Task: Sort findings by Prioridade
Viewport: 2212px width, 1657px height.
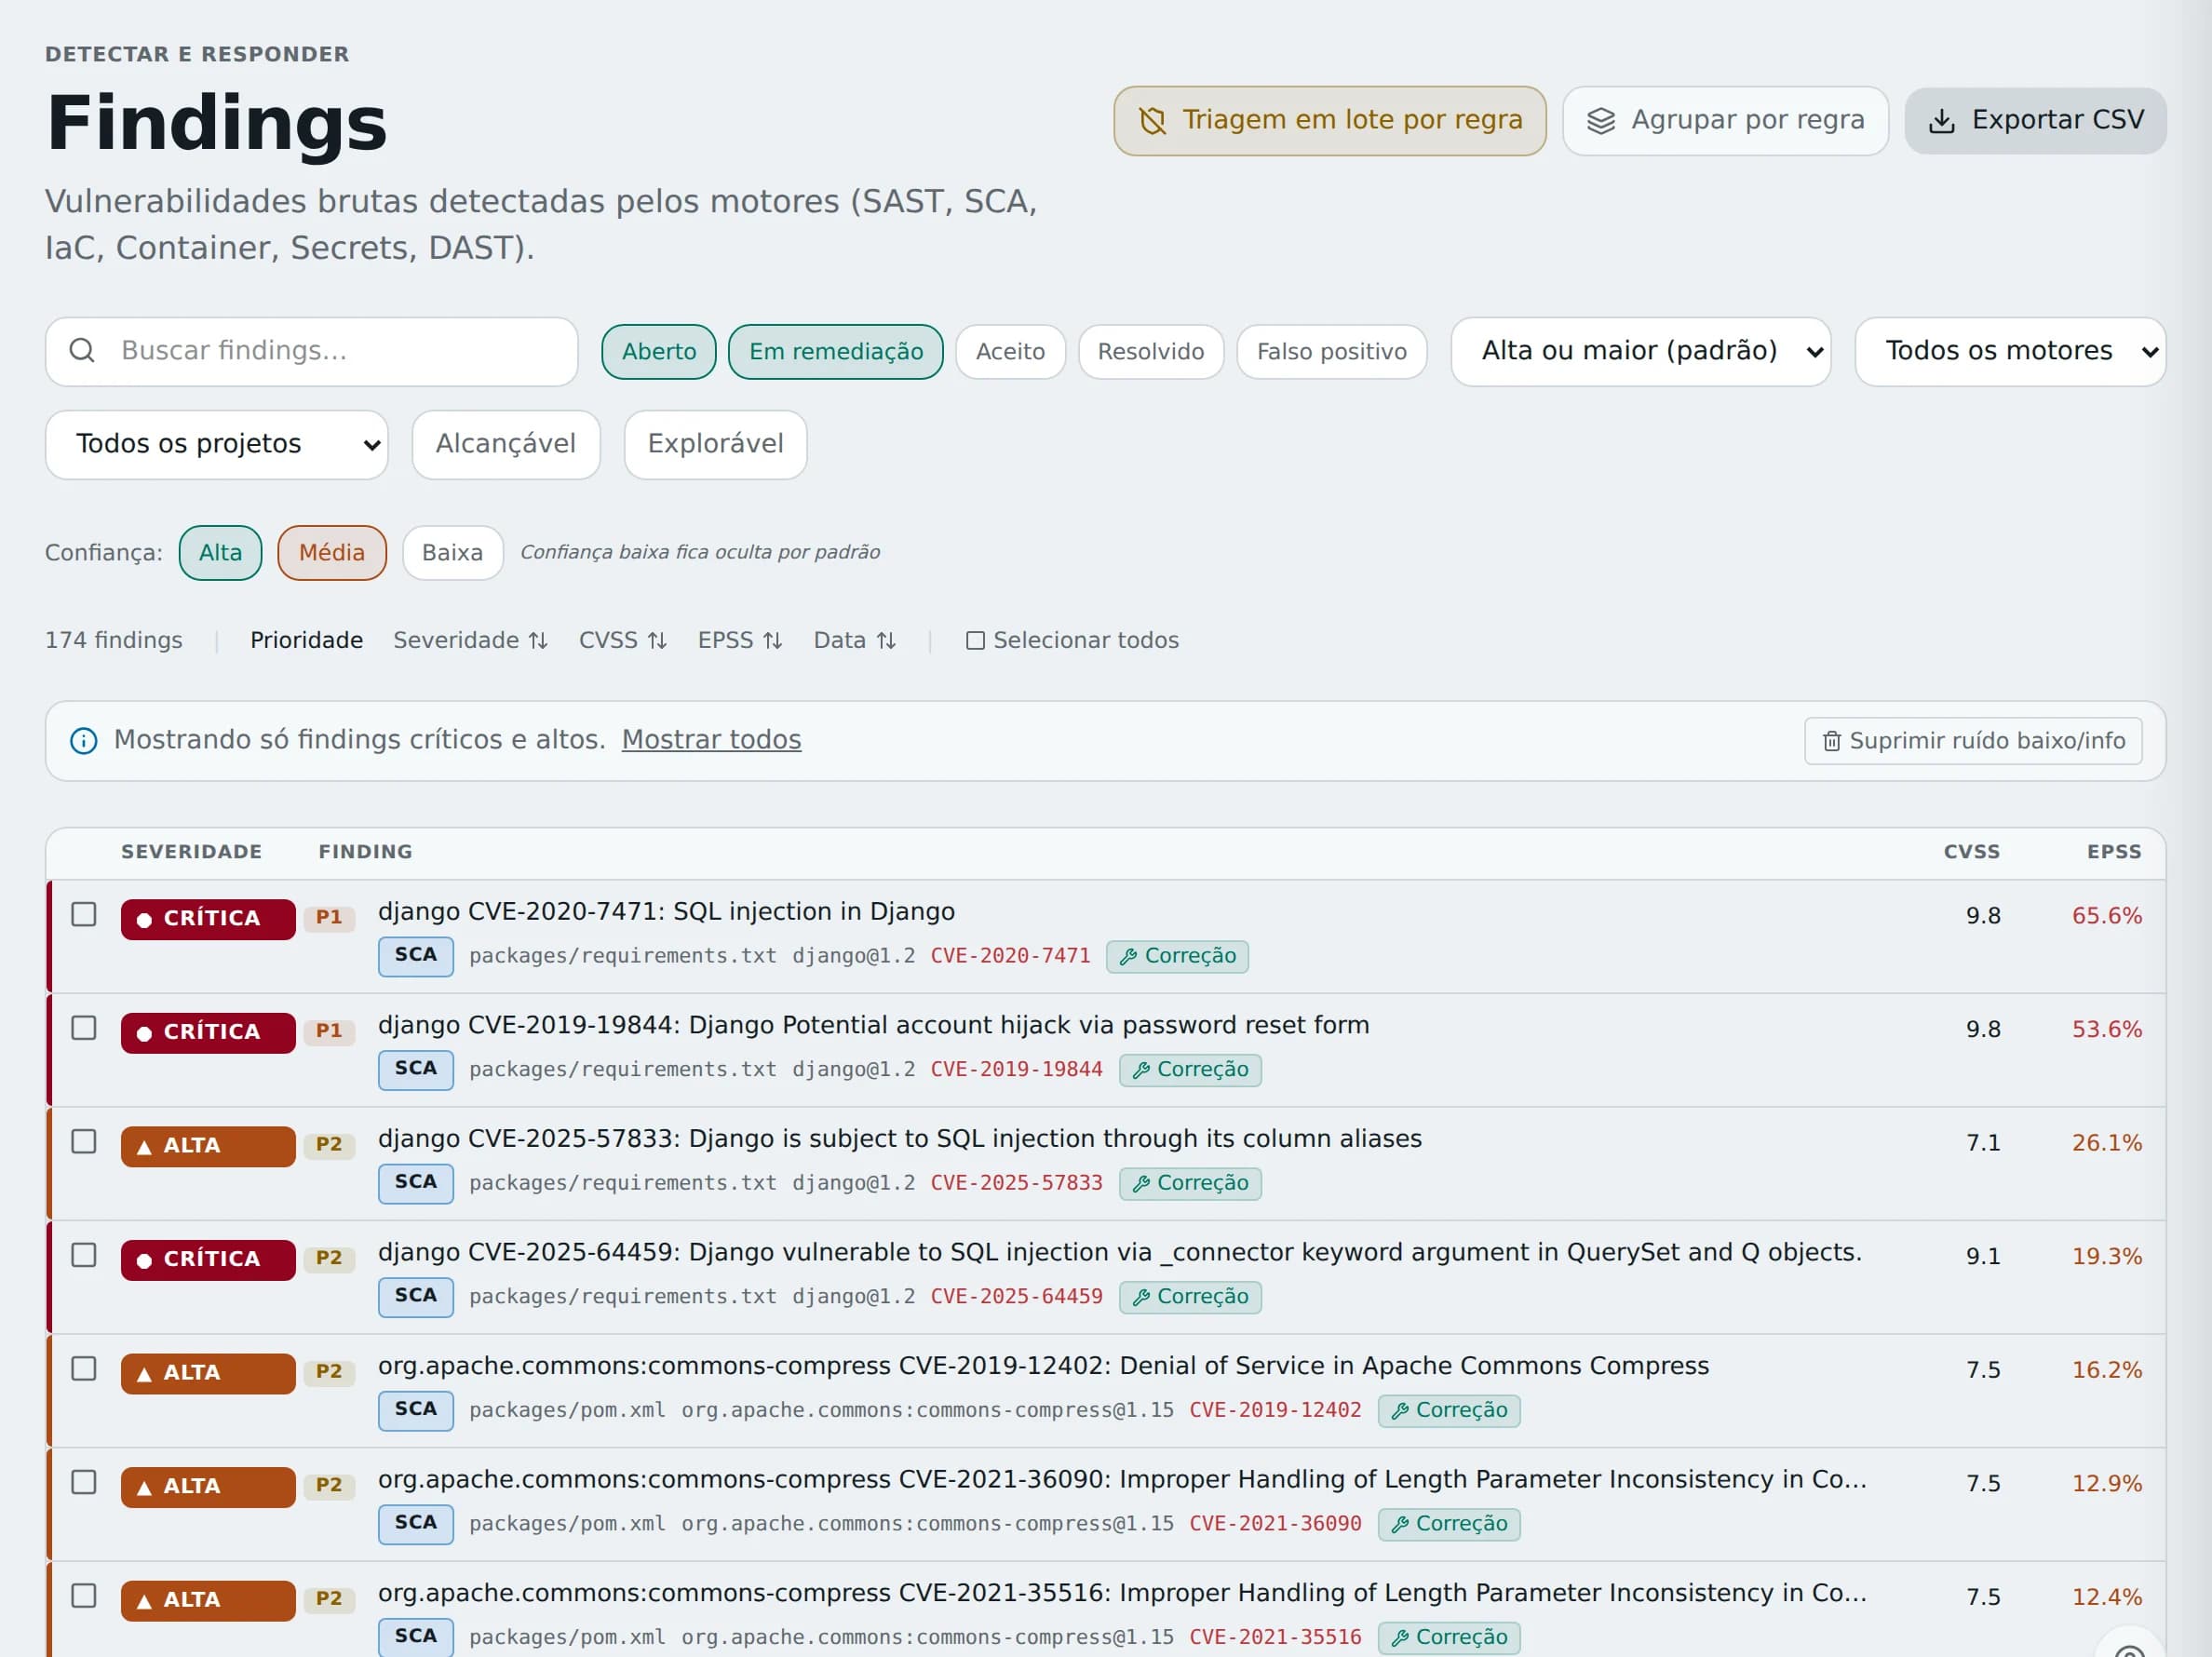Action: [306, 641]
